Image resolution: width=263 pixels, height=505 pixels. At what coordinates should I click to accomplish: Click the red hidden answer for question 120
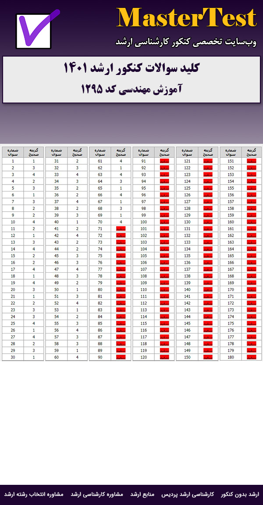pyautogui.click(x=164, y=357)
